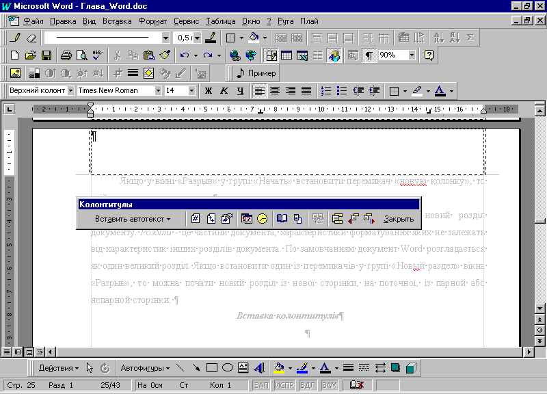Click the horizontal scrollbar right arrow
The height and width of the screenshot is (394, 547).
pos(529,352)
